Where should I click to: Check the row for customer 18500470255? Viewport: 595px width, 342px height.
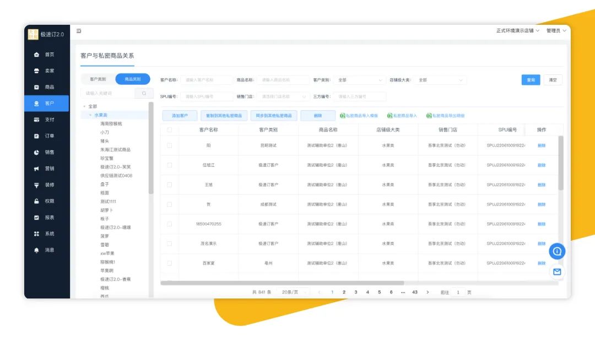click(169, 224)
